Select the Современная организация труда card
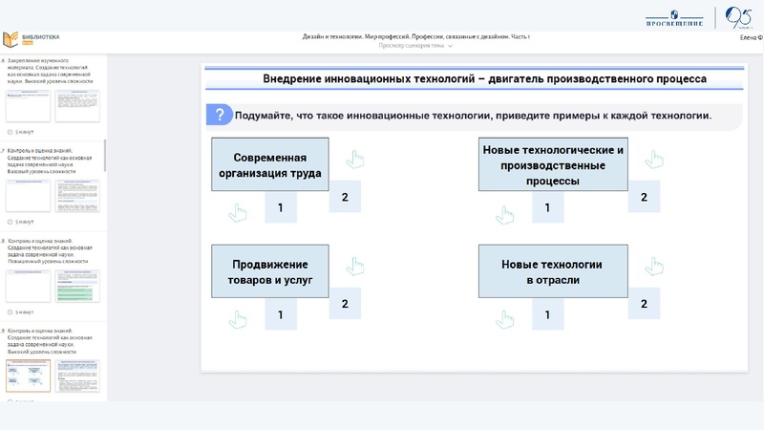 pos(270,164)
